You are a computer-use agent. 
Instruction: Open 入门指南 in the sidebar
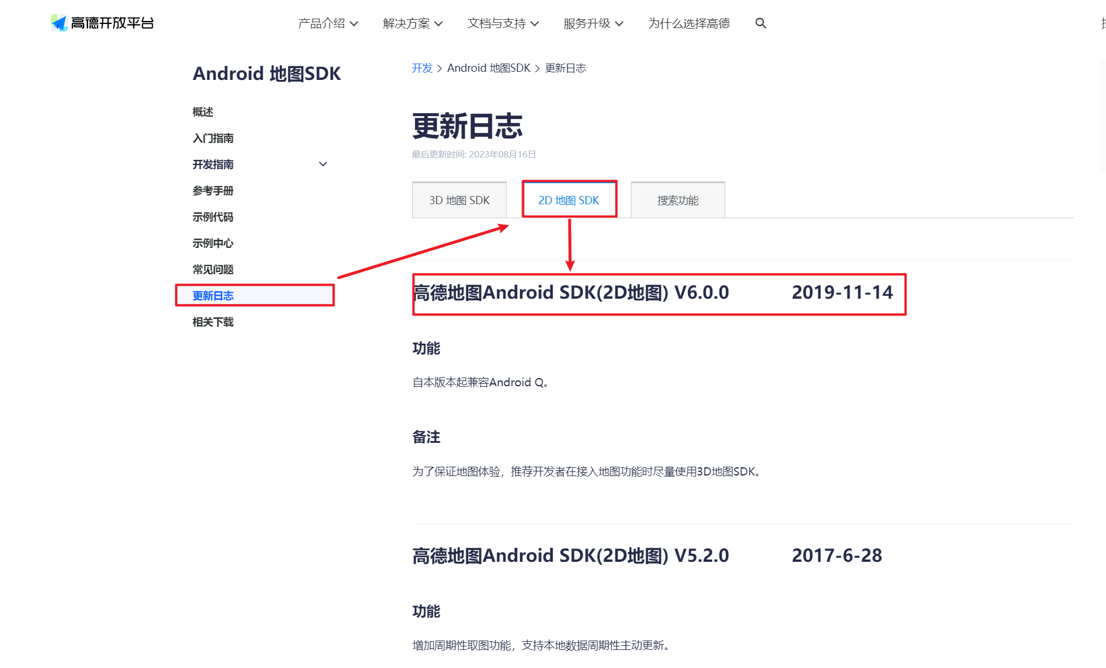click(213, 138)
